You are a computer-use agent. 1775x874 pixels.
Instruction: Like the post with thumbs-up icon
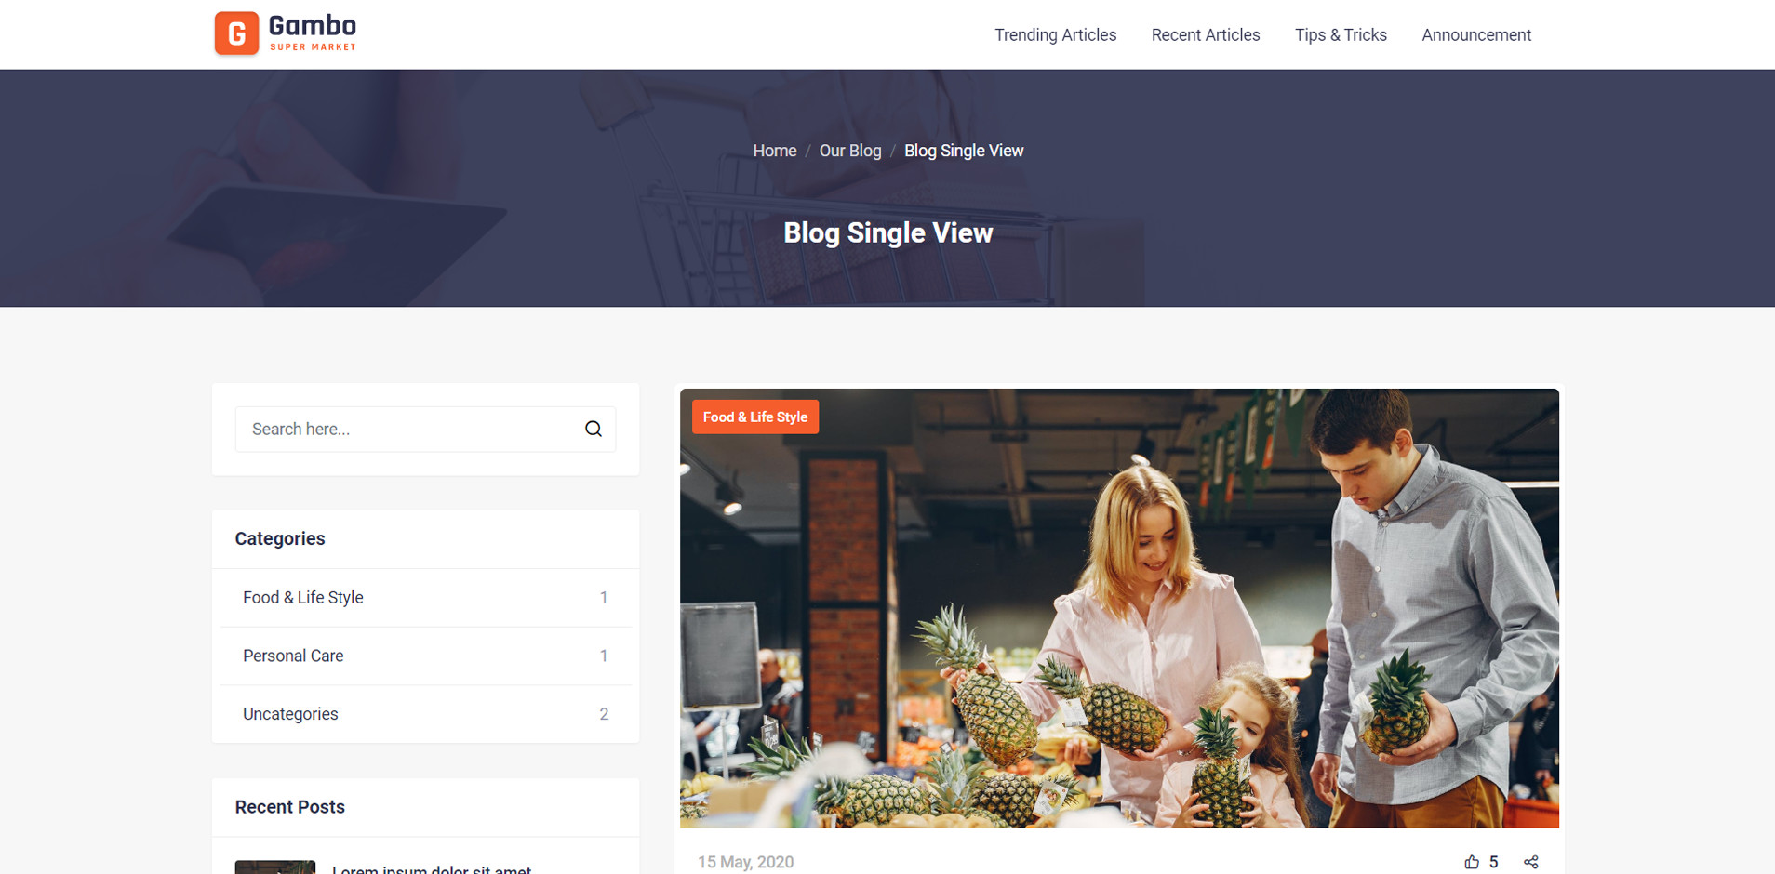tap(1472, 862)
